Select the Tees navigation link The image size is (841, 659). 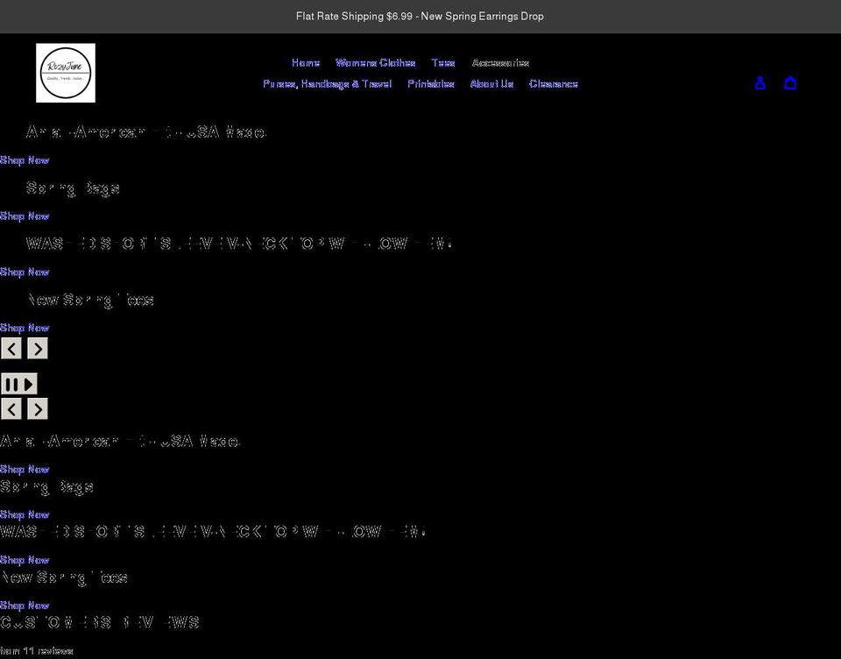click(x=442, y=62)
